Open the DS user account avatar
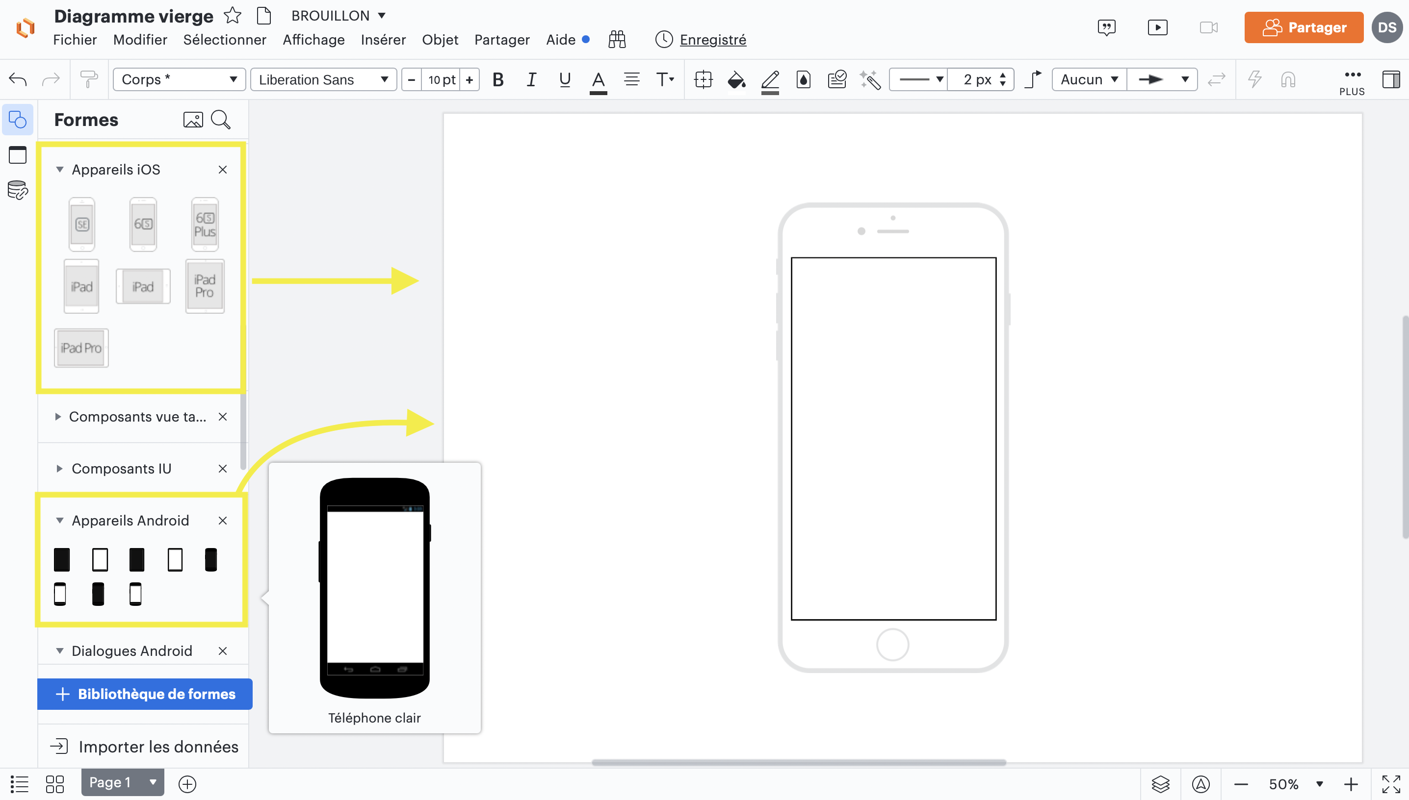Viewport: 1409px width, 800px height. 1386,27
